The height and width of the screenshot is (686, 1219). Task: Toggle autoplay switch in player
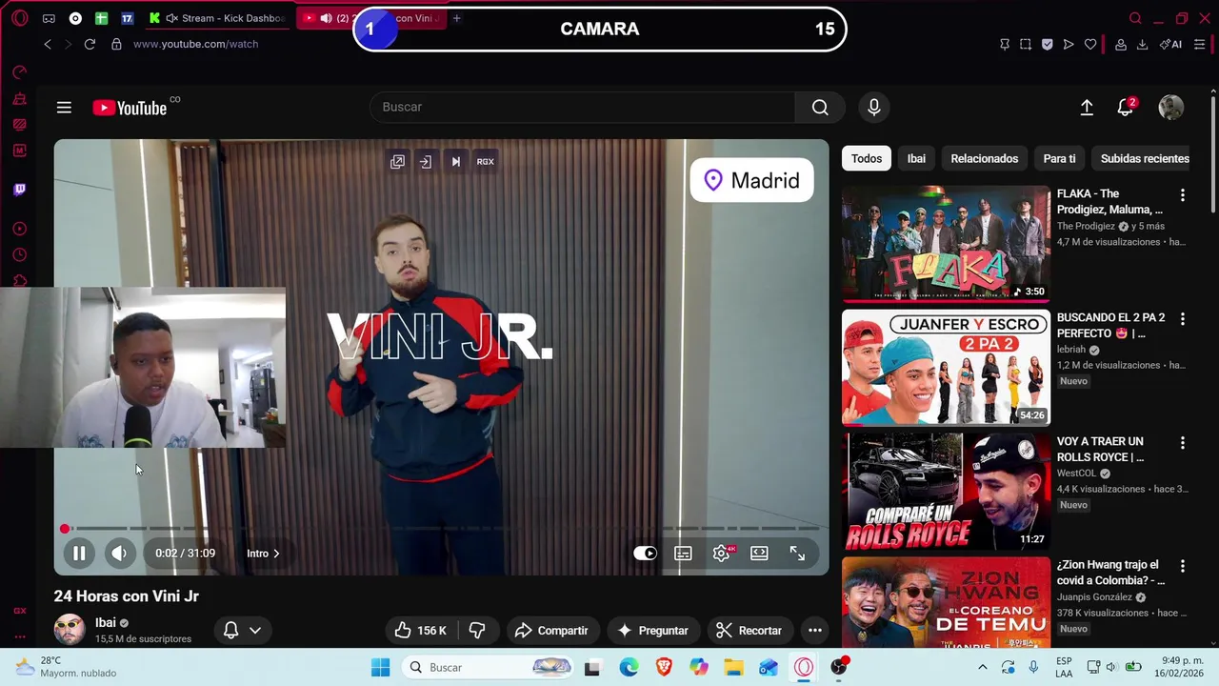[645, 553]
